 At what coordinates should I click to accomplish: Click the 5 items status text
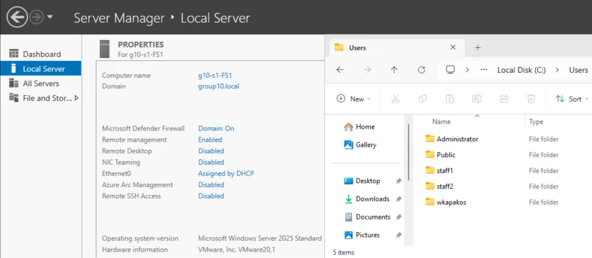click(x=343, y=252)
